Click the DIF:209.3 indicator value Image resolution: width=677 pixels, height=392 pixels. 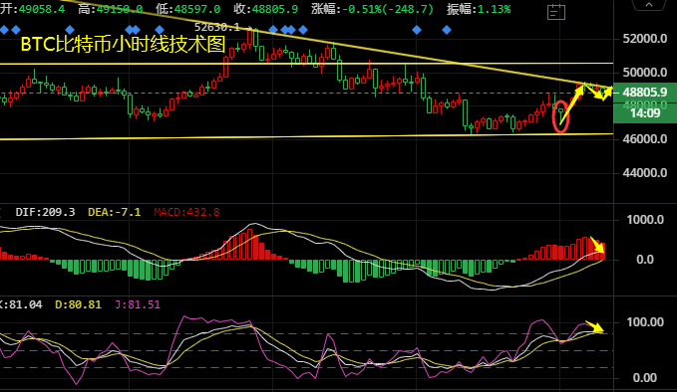coord(45,212)
